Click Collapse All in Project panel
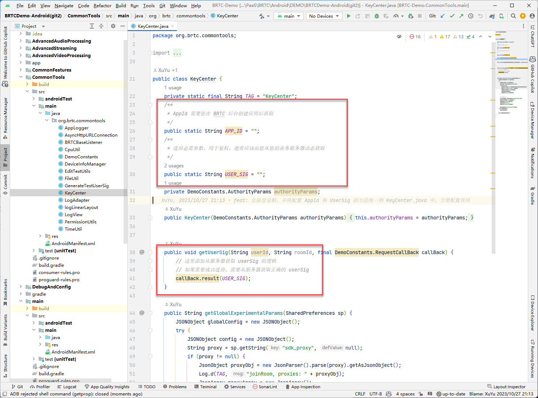 [x=101, y=26]
